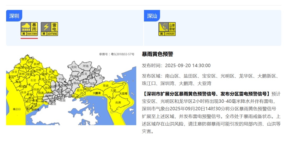The image size is (287, 141).
Task: Switch to the 深圳 tab
Action: [14, 16]
